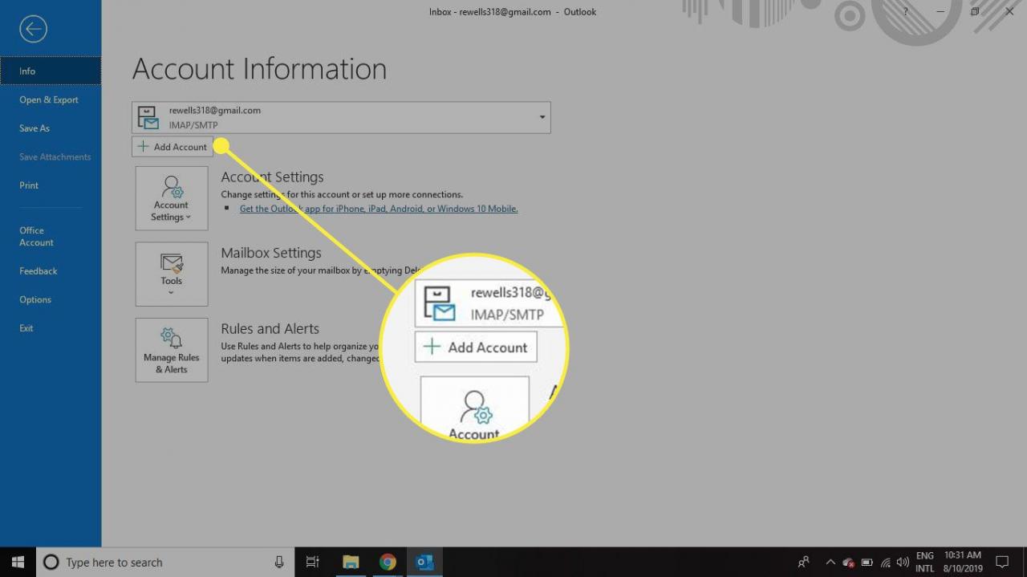The width and height of the screenshot is (1027, 577).
Task: Open the Open & Export page
Action: (51, 100)
